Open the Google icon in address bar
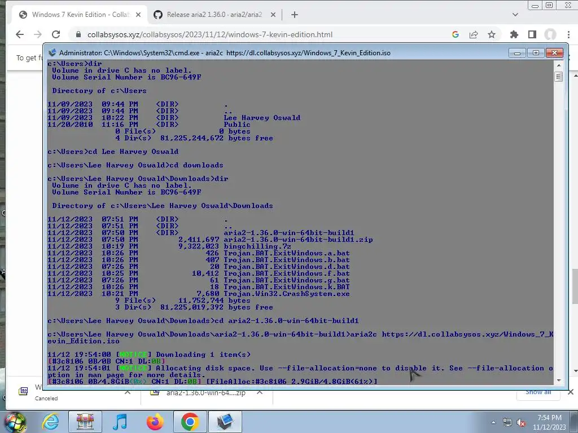The image size is (578, 433). pos(456,34)
